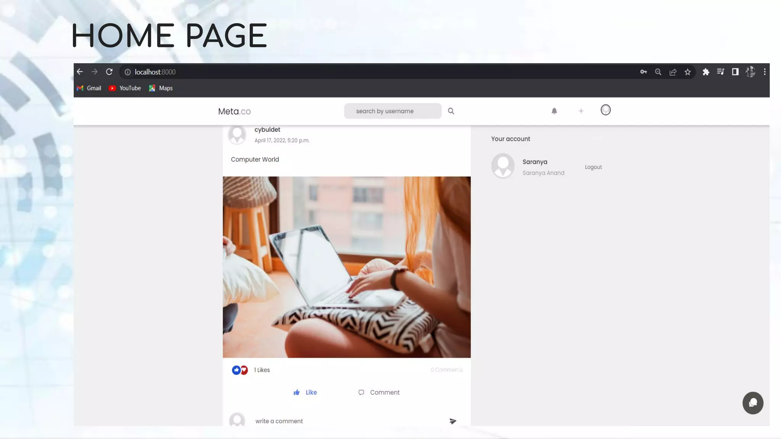Open the YouTube bookmark

[125, 88]
